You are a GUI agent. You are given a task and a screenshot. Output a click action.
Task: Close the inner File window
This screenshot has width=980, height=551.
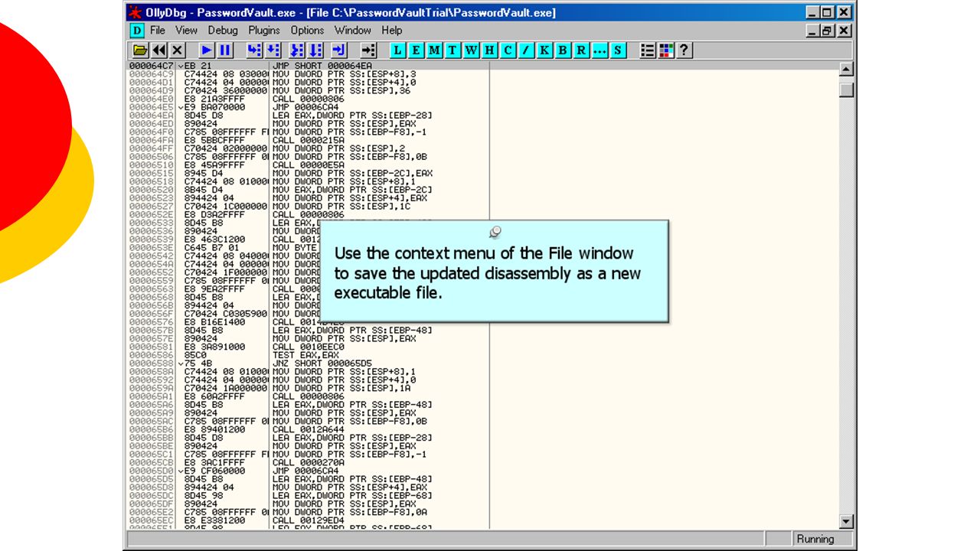(x=844, y=31)
